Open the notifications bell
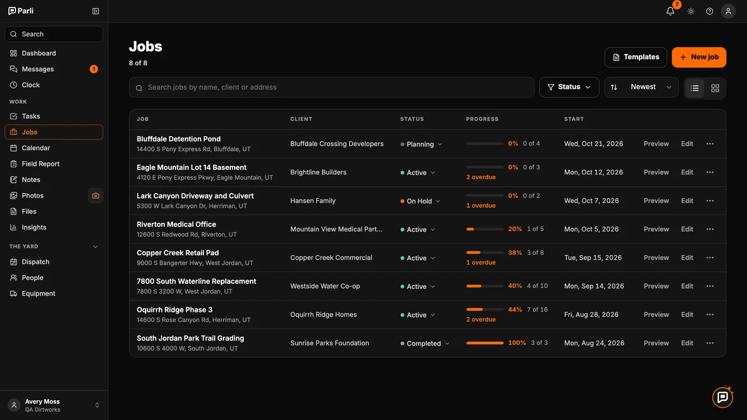Image resolution: width=747 pixels, height=420 pixels. [x=670, y=11]
